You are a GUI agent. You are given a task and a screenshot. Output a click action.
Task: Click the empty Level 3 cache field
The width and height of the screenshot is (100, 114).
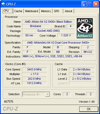pos(82,83)
